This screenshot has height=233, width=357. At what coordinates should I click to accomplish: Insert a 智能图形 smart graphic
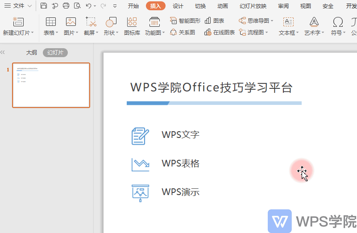(185, 21)
